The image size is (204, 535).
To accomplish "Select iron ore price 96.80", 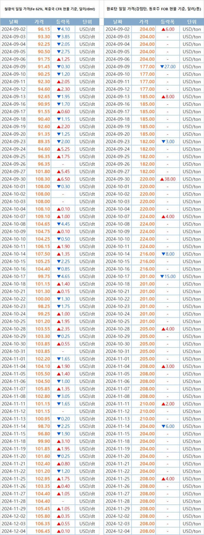I will [x=44, y=434].
